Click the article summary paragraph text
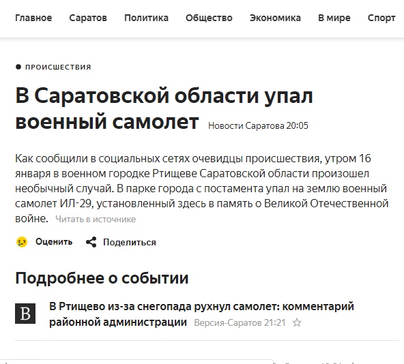Viewport: 404px width, 364px height. coord(202,188)
